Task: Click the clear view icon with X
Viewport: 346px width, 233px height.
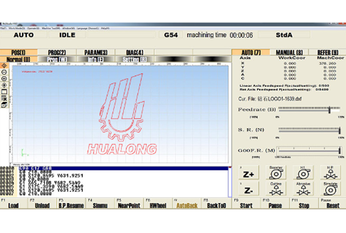Action: coord(4,98)
